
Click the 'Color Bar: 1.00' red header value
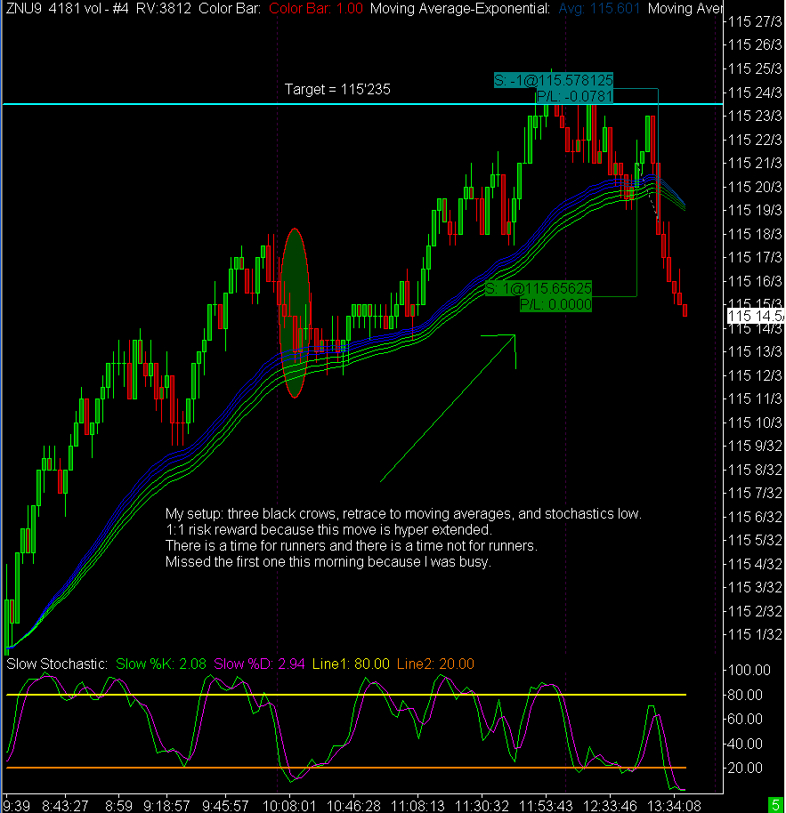[x=316, y=8]
